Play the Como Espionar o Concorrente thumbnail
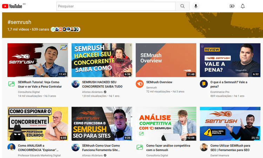This screenshot has height=158, width=263. click(38, 124)
